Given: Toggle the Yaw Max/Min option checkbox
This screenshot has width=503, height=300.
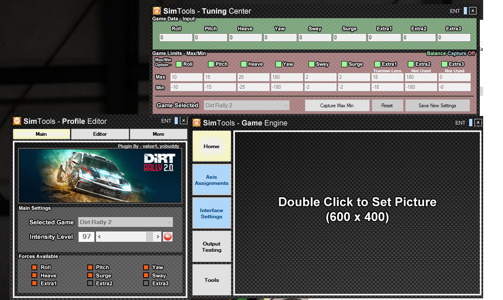Looking at the screenshot, I should coord(278,64).
